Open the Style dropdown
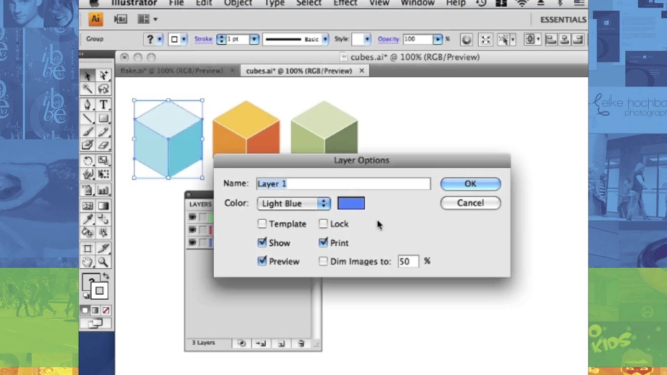 point(367,39)
